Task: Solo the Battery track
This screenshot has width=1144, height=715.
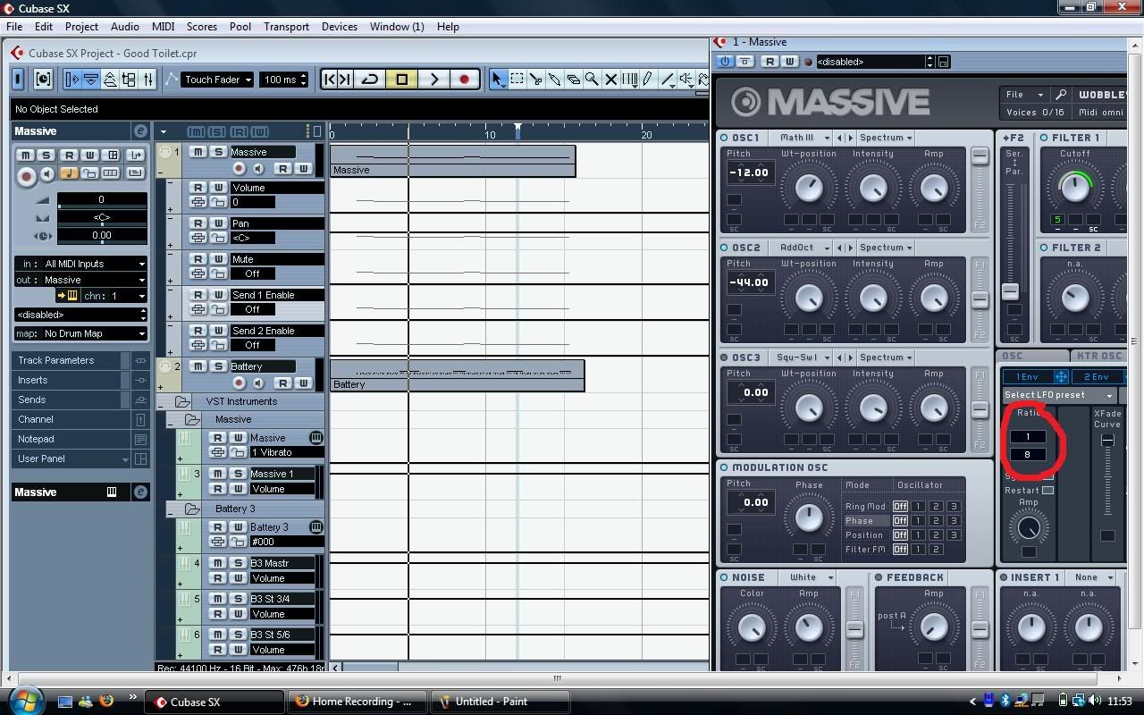Action: tap(218, 366)
